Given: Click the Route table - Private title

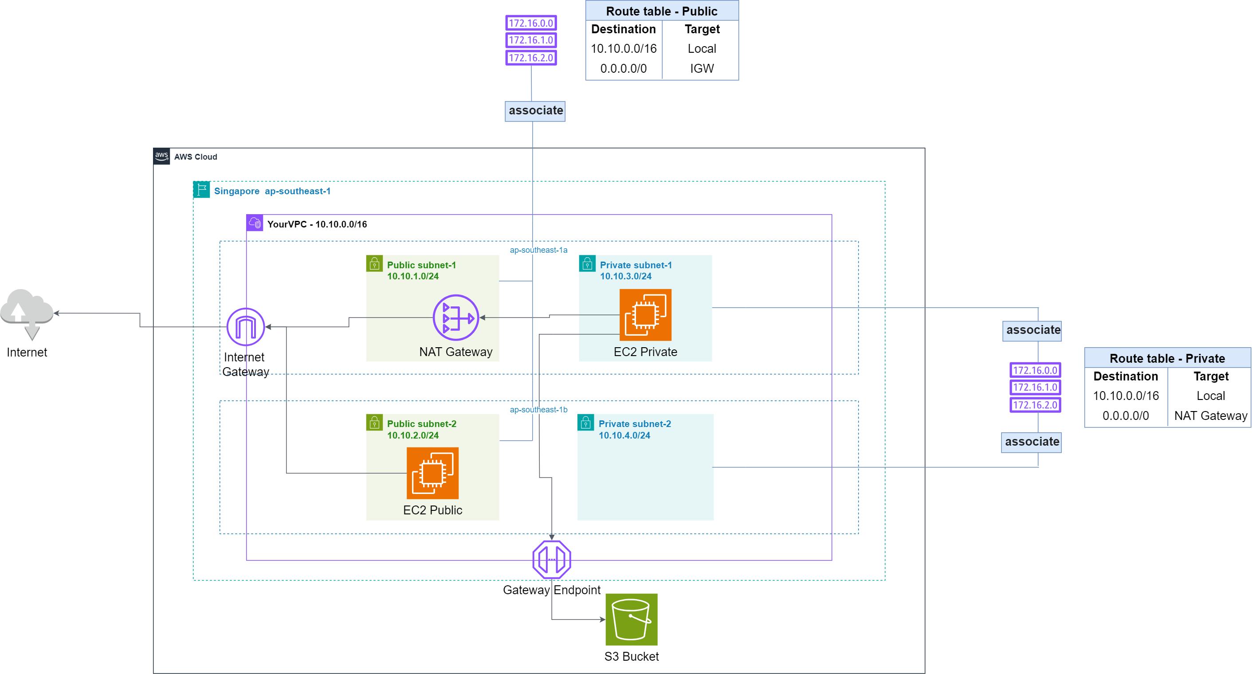Looking at the screenshot, I should click(x=1167, y=358).
